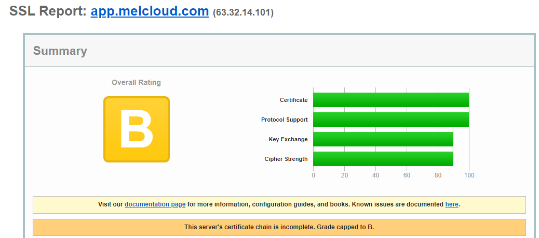
Task: Click the 'Cipher Strength' chart label
Action: pos(286,159)
